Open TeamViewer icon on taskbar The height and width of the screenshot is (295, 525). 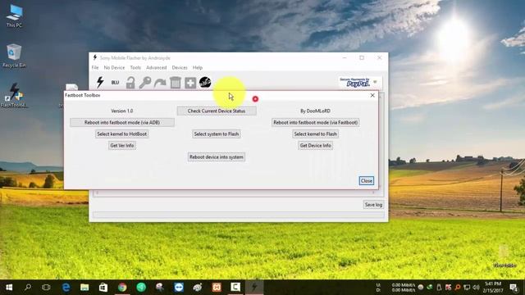(x=179, y=288)
